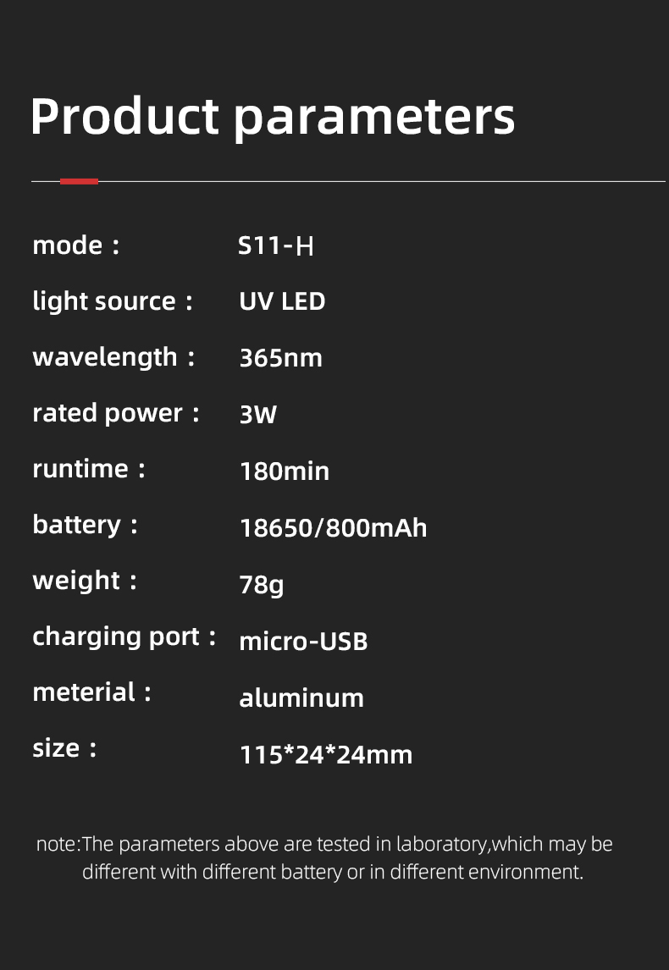Click the red accent bar under the heading
The image size is (669, 970).
(x=79, y=181)
